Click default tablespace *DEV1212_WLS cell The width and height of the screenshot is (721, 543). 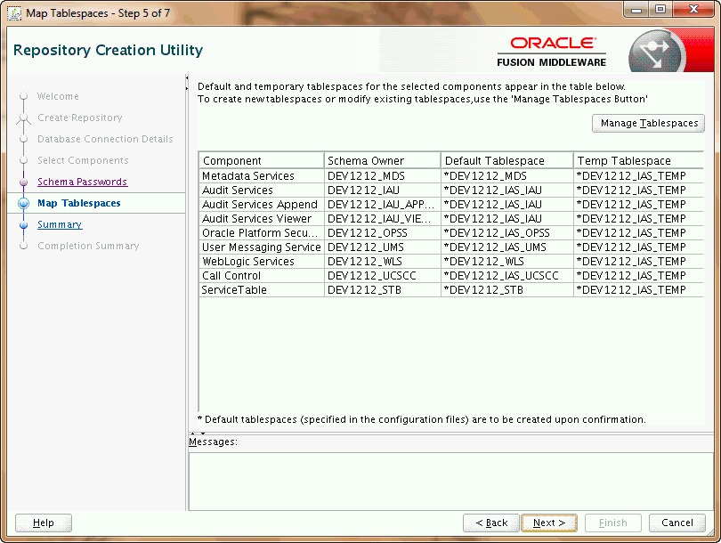pos(507,262)
